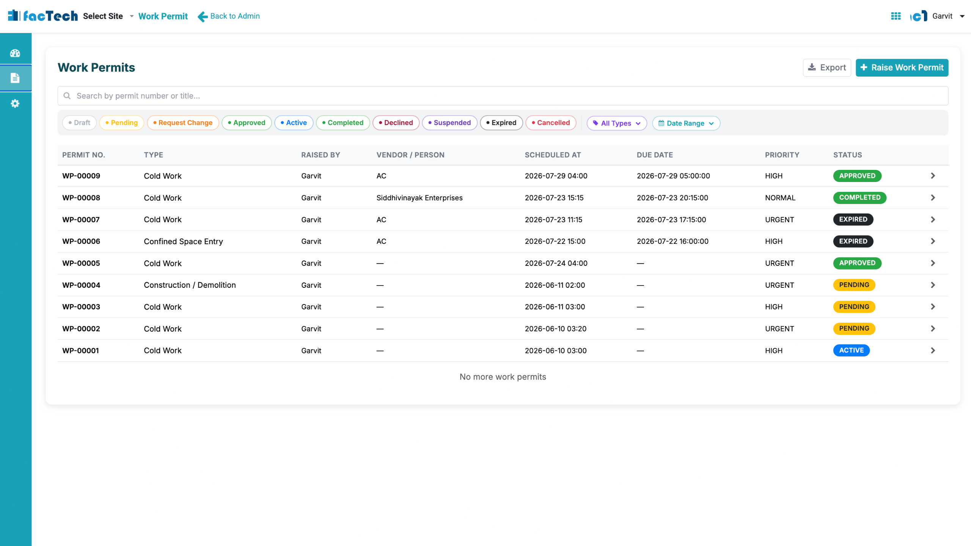The image size is (971, 546).
Task: Click the back arrow icon near Back to Admin
Action: 203,16
